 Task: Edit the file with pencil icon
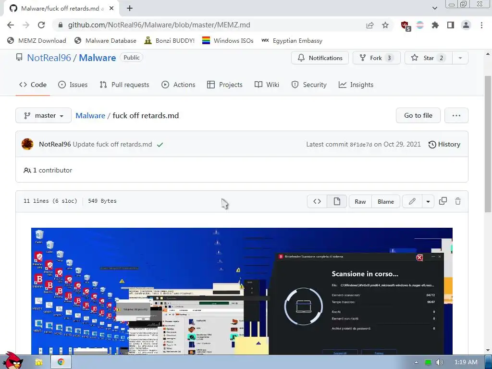(x=412, y=201)
